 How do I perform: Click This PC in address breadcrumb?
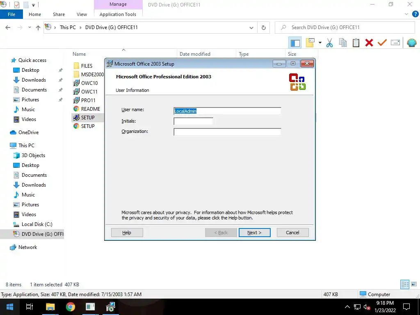(68, 27)
